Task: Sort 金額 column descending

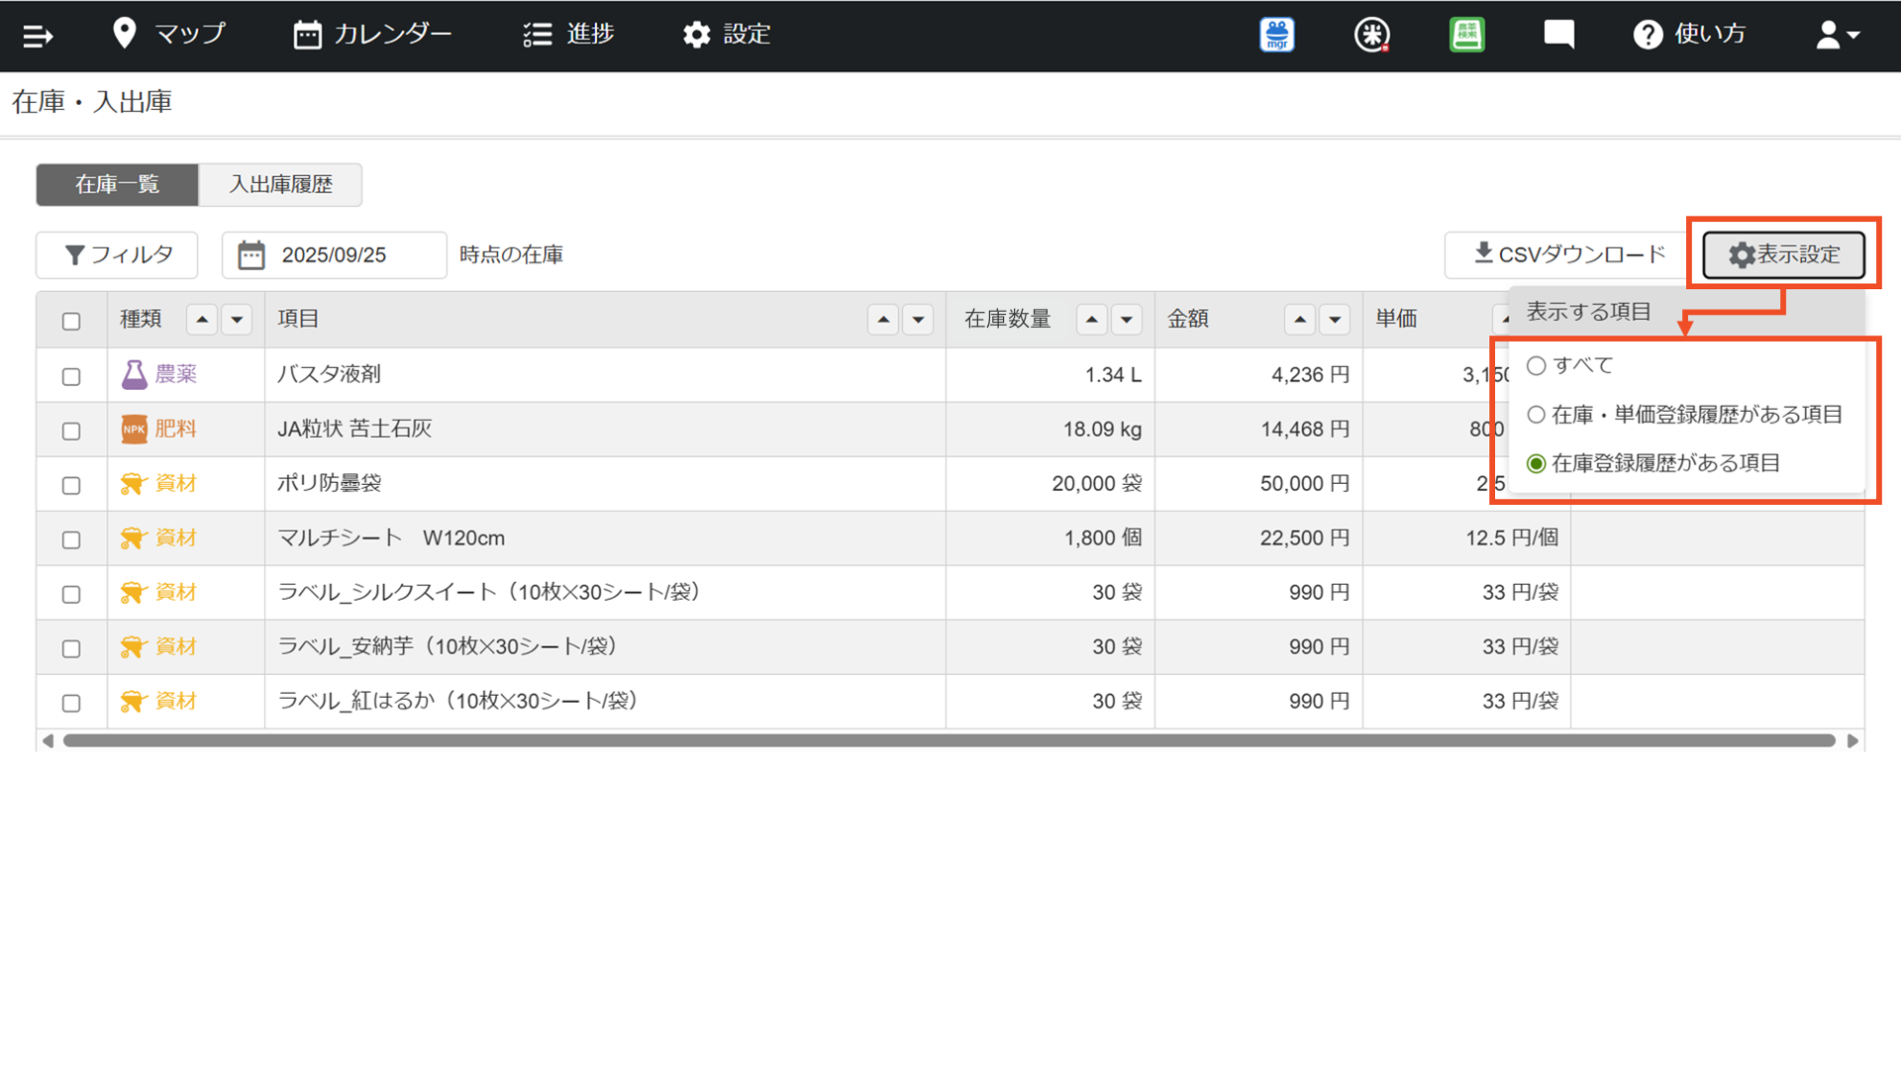Action: [1335, 320]
